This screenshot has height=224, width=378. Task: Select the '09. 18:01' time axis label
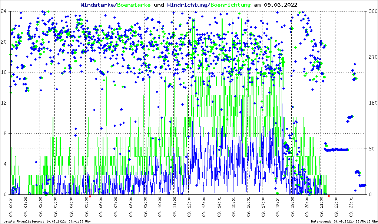click(x=278, y=207)
